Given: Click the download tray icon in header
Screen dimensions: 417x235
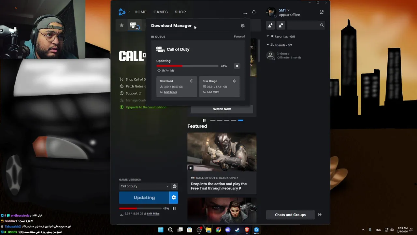Looking at the screenshot, I should point(245,13).
